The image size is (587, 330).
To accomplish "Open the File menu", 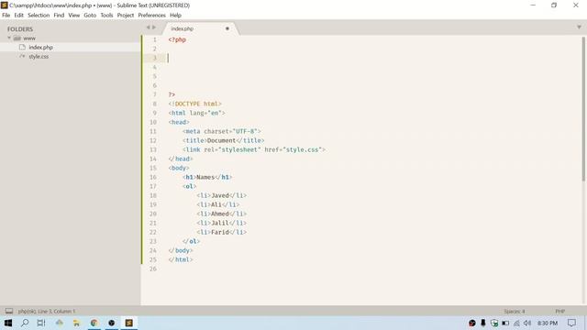I will coord(6,16).
